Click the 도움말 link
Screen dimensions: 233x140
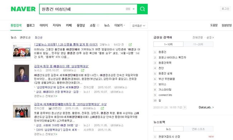[214, 25]
